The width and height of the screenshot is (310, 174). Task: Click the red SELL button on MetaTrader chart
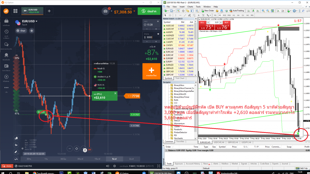pos(202,22)
